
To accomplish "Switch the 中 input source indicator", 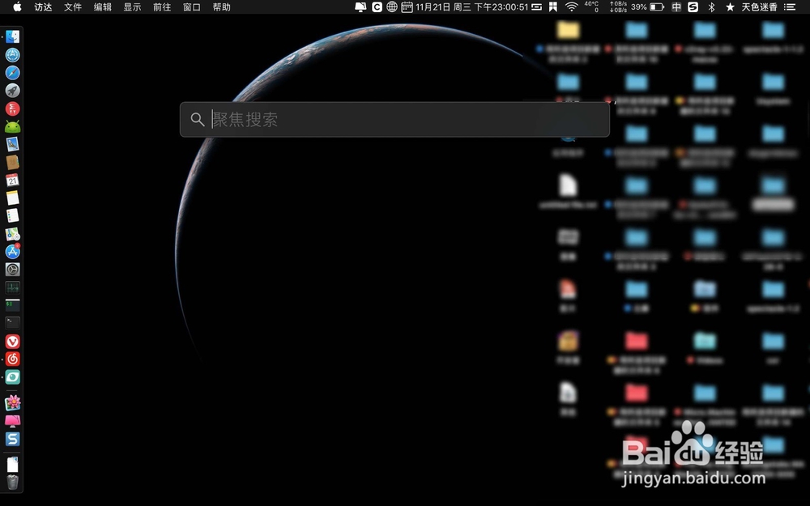I will [676, 6].
